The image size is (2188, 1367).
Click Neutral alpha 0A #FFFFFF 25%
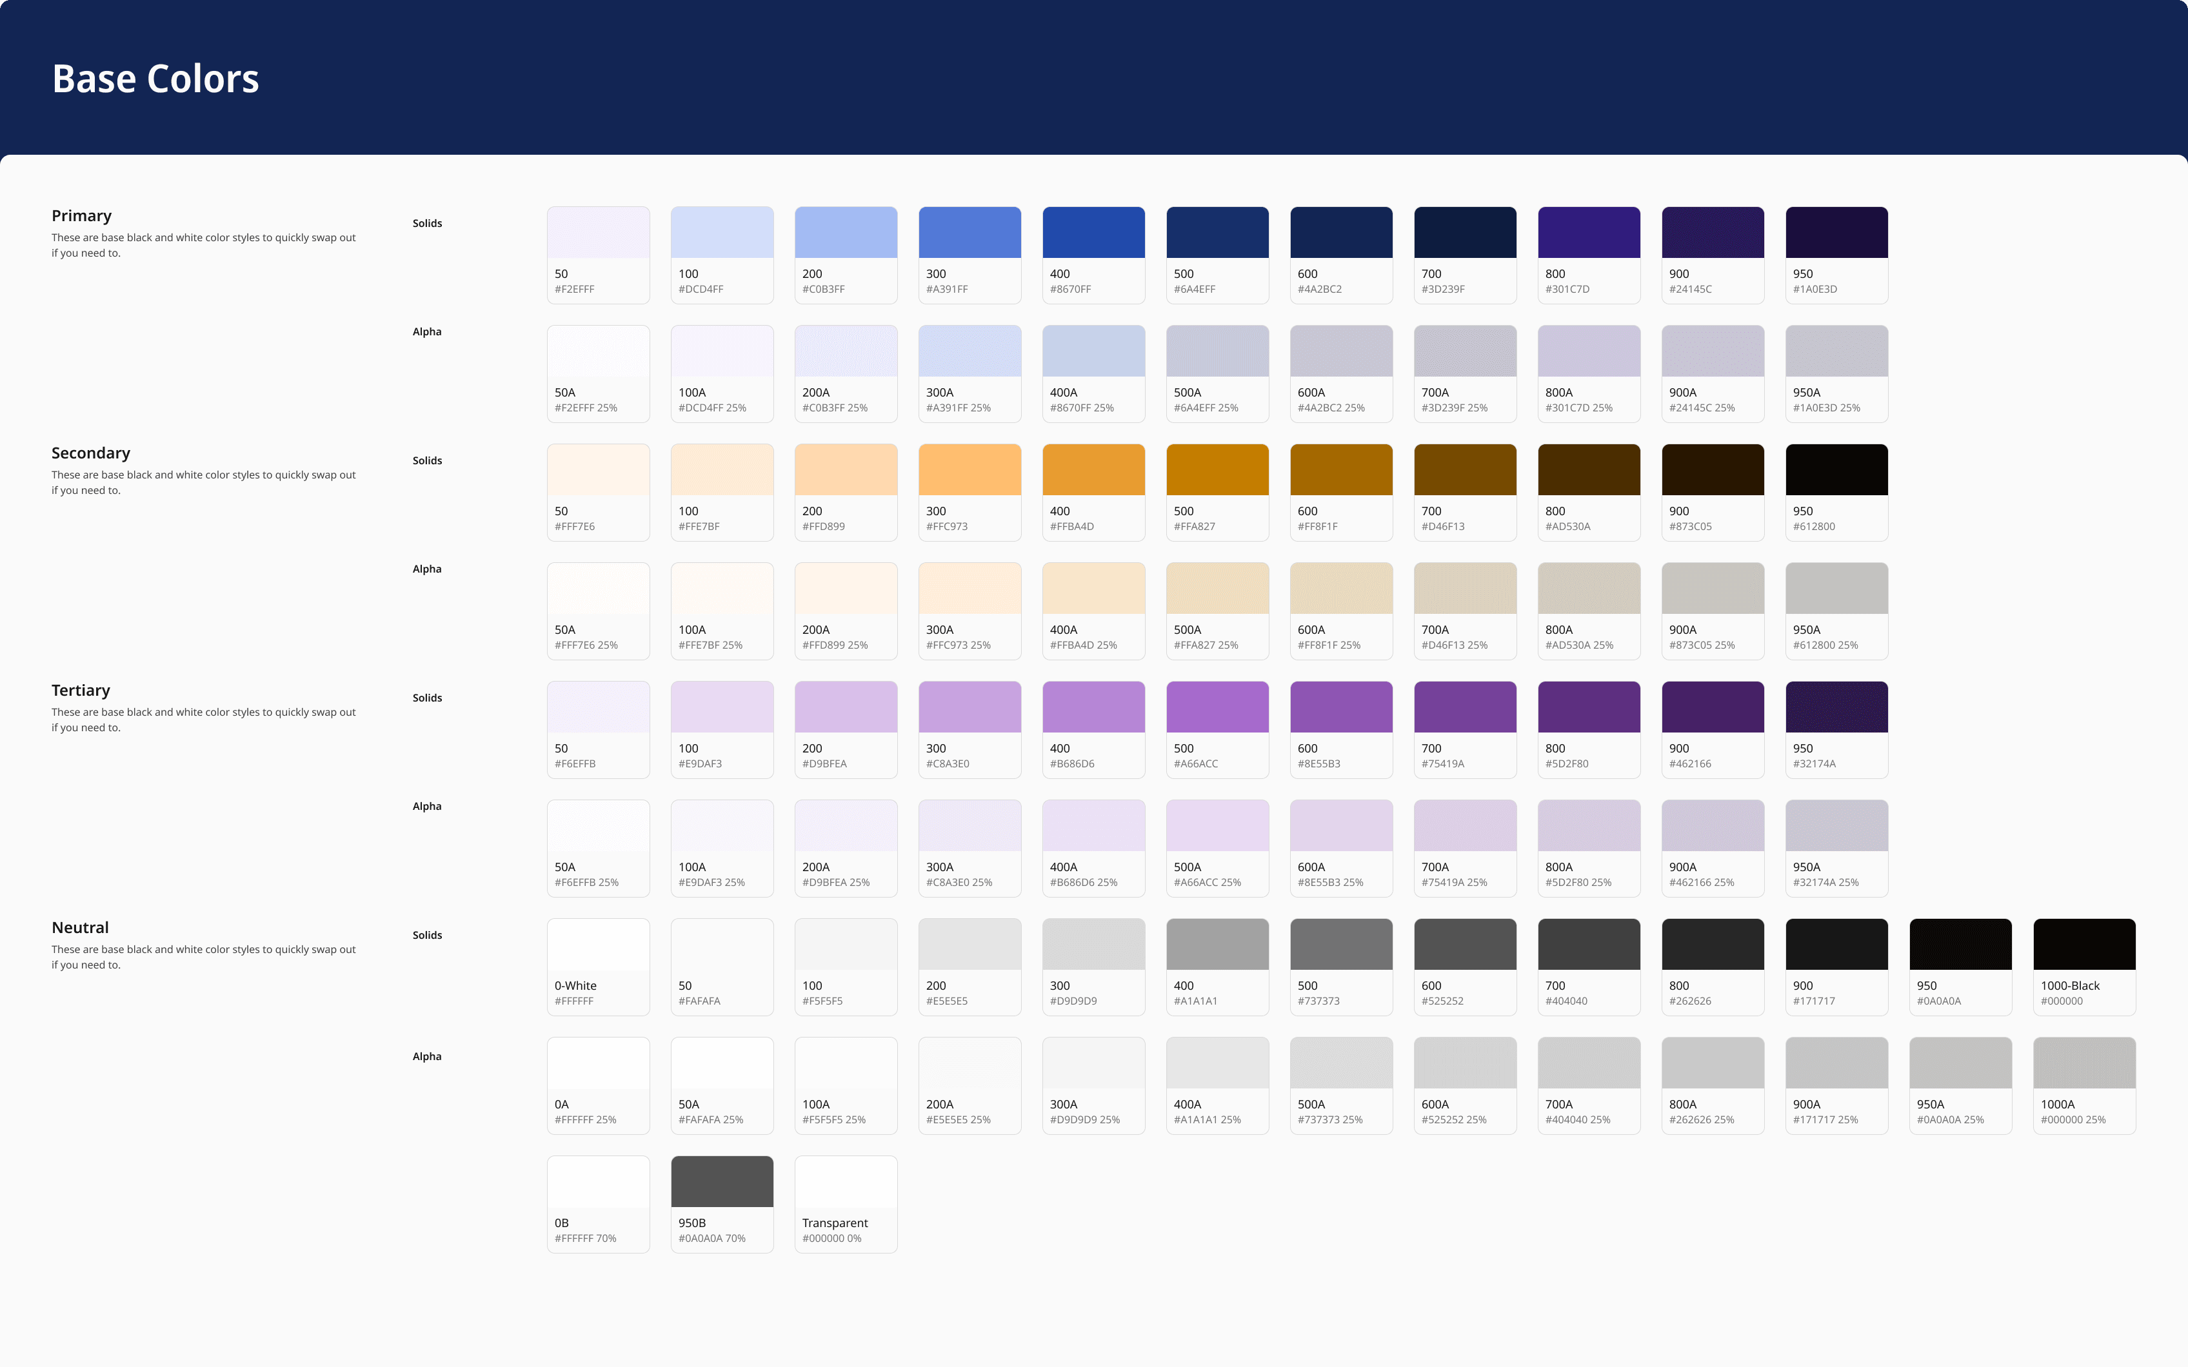pos(597,1085)
